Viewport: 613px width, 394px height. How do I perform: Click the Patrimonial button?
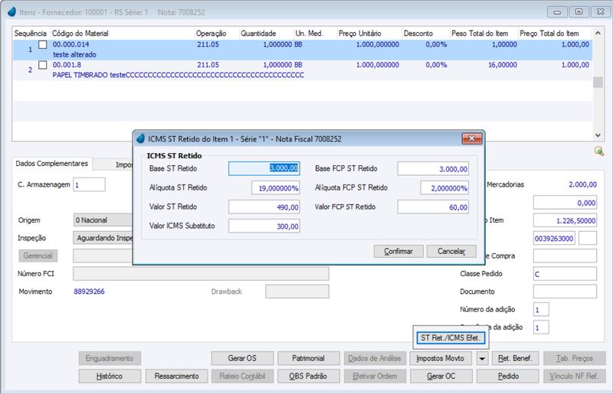click(309, 358)
